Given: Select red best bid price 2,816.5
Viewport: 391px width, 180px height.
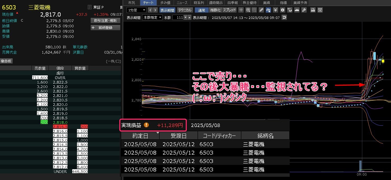Looking at the screenshot, I should click(x=60, y=127).
